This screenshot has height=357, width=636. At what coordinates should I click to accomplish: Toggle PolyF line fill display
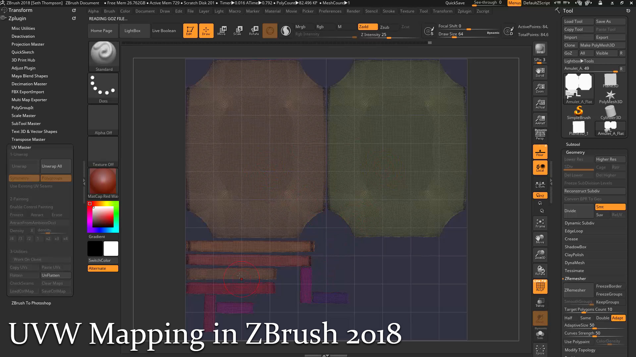tap(540, 286)
